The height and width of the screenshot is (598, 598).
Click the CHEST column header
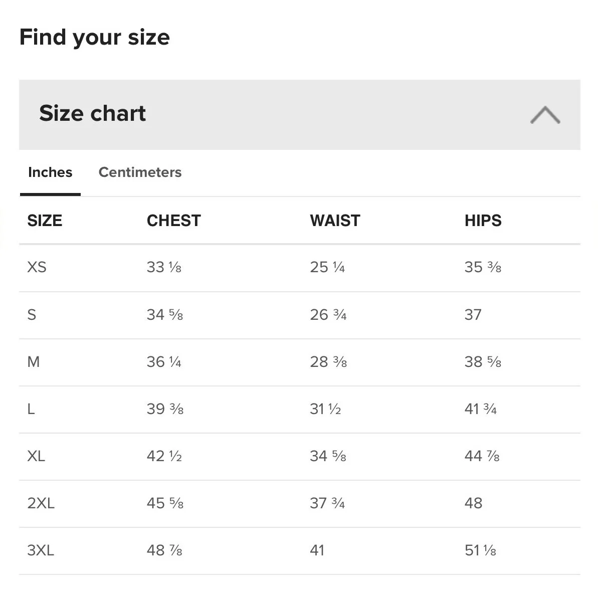coord(173,221)
